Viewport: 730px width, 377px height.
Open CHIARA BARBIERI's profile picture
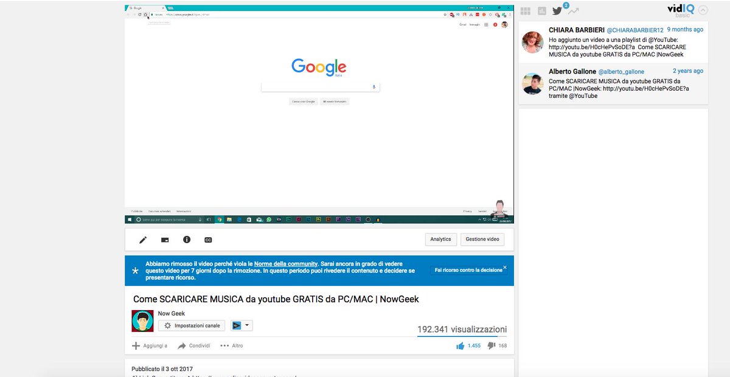532,41
